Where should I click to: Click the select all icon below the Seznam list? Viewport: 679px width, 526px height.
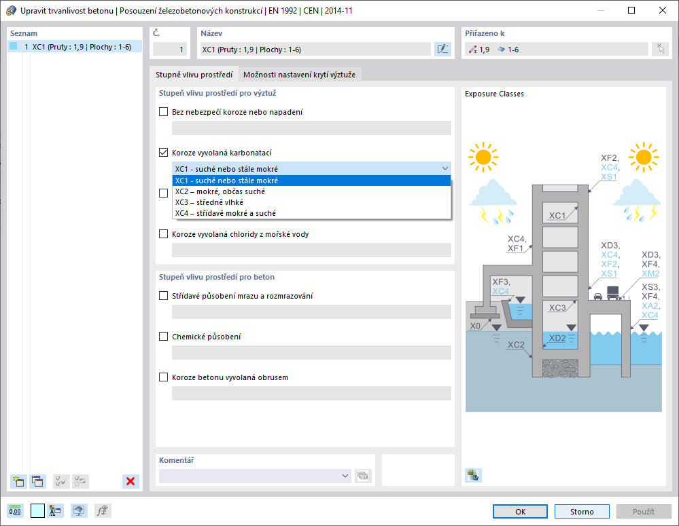tap(61, 481)
